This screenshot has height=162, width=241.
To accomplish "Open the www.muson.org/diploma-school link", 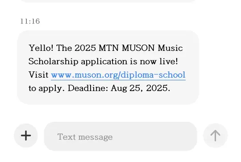I will click(118, 75).
